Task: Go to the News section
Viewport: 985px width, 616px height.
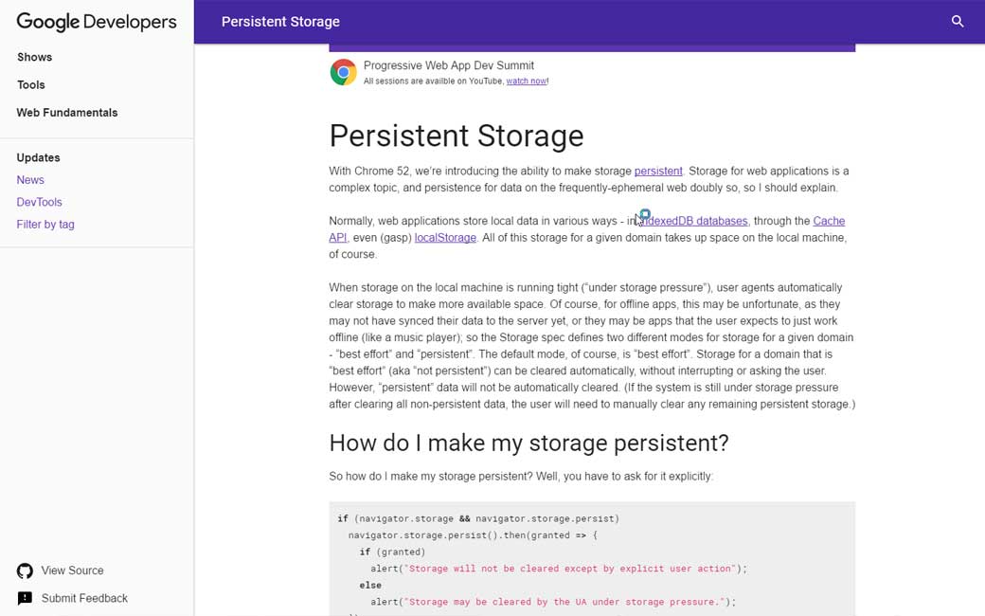Action: tap(30, 180)
